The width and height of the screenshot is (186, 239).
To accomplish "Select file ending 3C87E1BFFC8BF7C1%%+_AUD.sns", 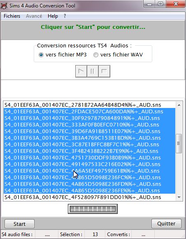I will point(89,144).
